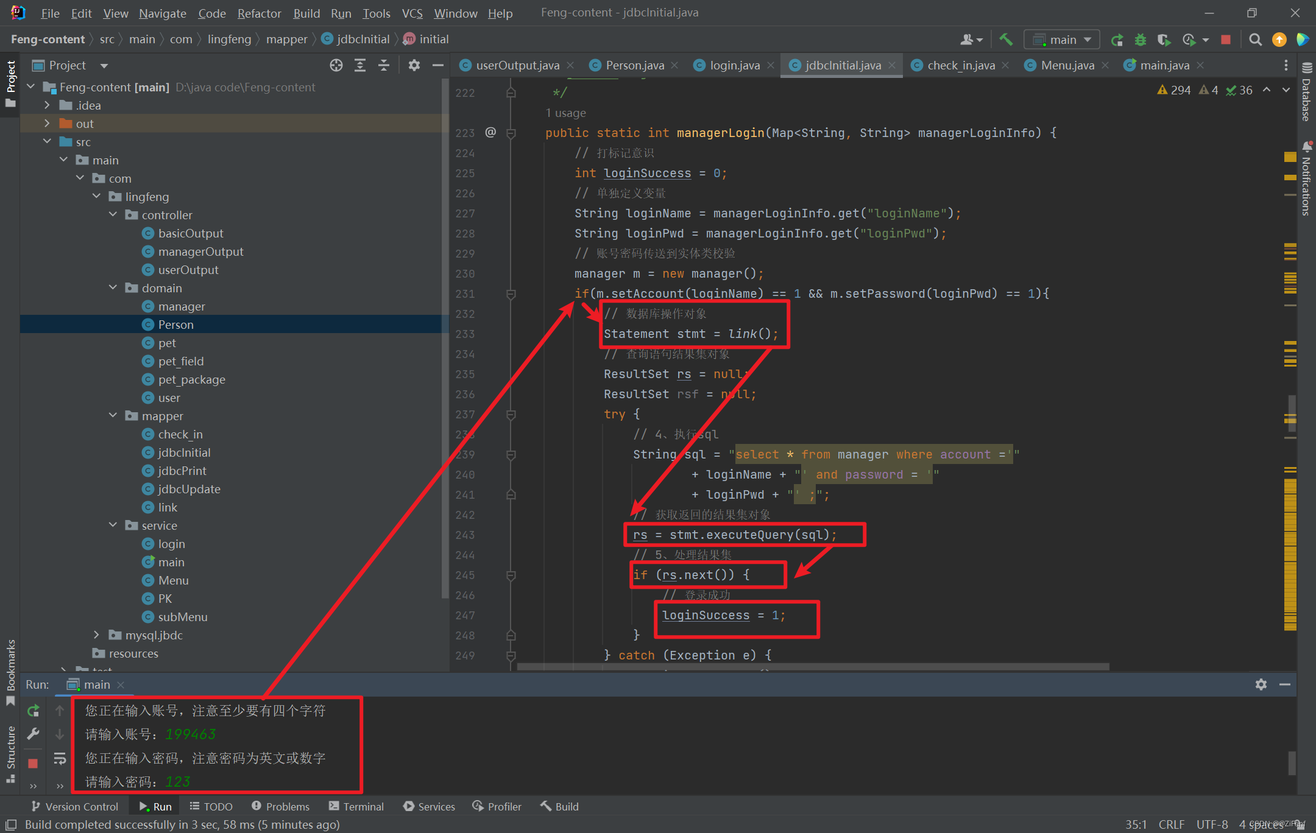Rerun main using Run panel rerun icon
Image resolution: width=1316 pixels, height=833 pixels.
coord(34,710)
